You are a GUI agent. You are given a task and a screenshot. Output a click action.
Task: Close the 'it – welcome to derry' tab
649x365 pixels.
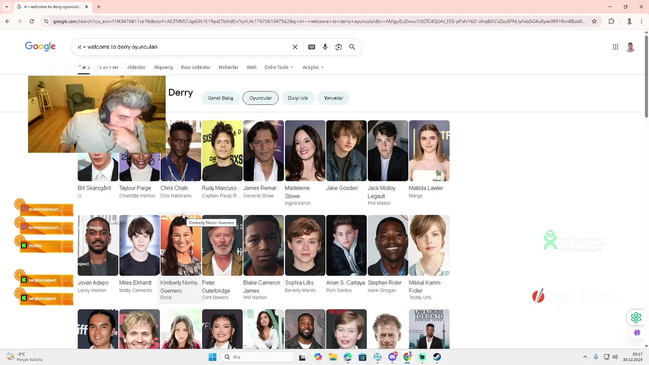coord(86,7)
